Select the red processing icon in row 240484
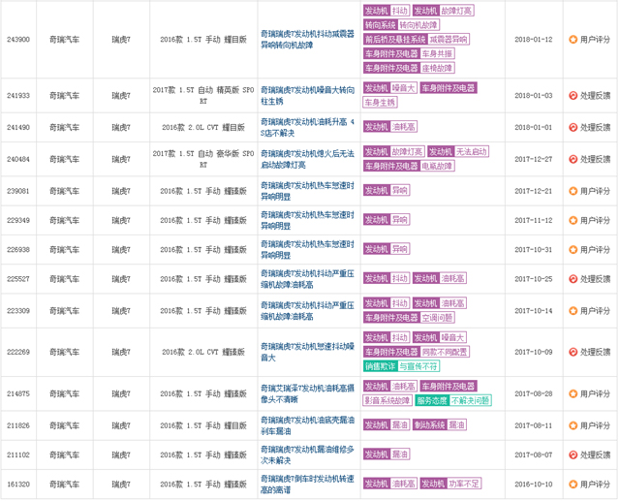Image resolution: width=620 pixels, height=501 pixels. click(x=573, y=159)
